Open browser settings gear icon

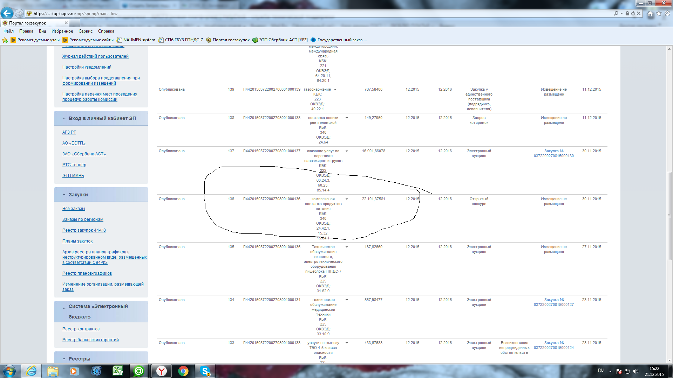pos(667,14)
